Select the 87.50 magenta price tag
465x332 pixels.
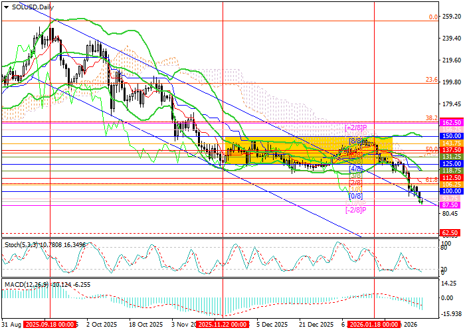click(450, 205)
